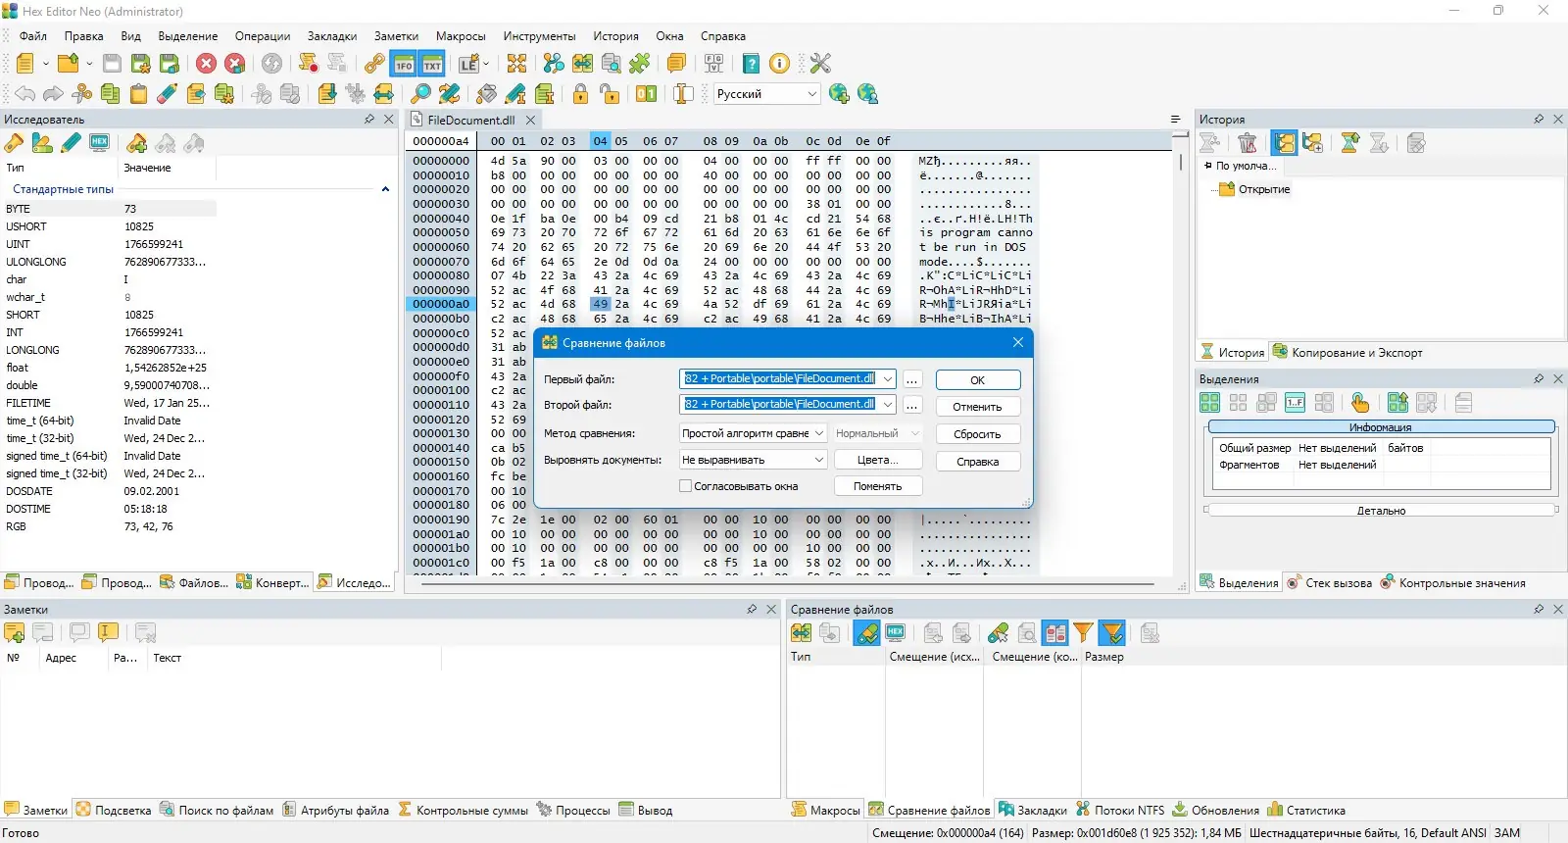Click the Сбросить button
1568x843 pixels.
point(978,434)
